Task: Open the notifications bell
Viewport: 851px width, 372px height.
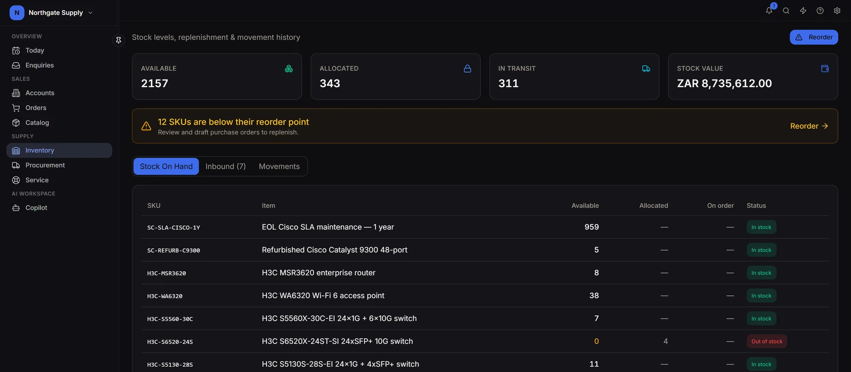Action: click(769, 11)
